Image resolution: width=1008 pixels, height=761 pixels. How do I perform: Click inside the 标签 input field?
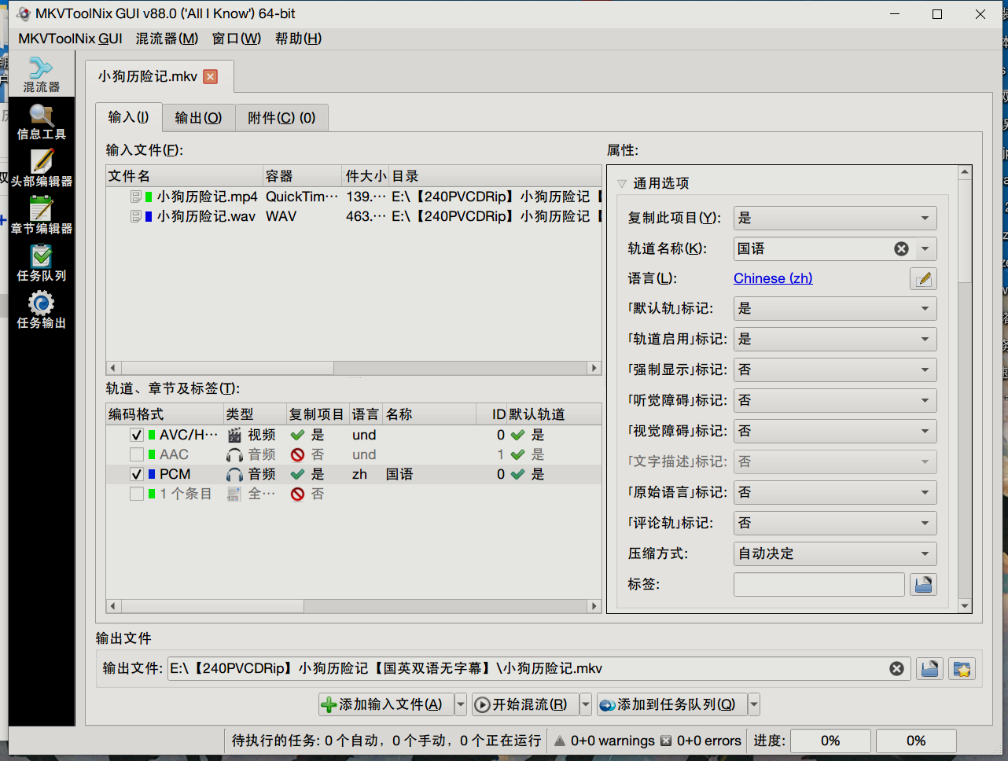point(819,584)
